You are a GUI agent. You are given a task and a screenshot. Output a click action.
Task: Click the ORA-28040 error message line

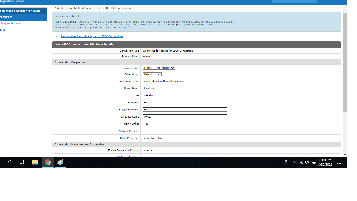coord(93,27)
